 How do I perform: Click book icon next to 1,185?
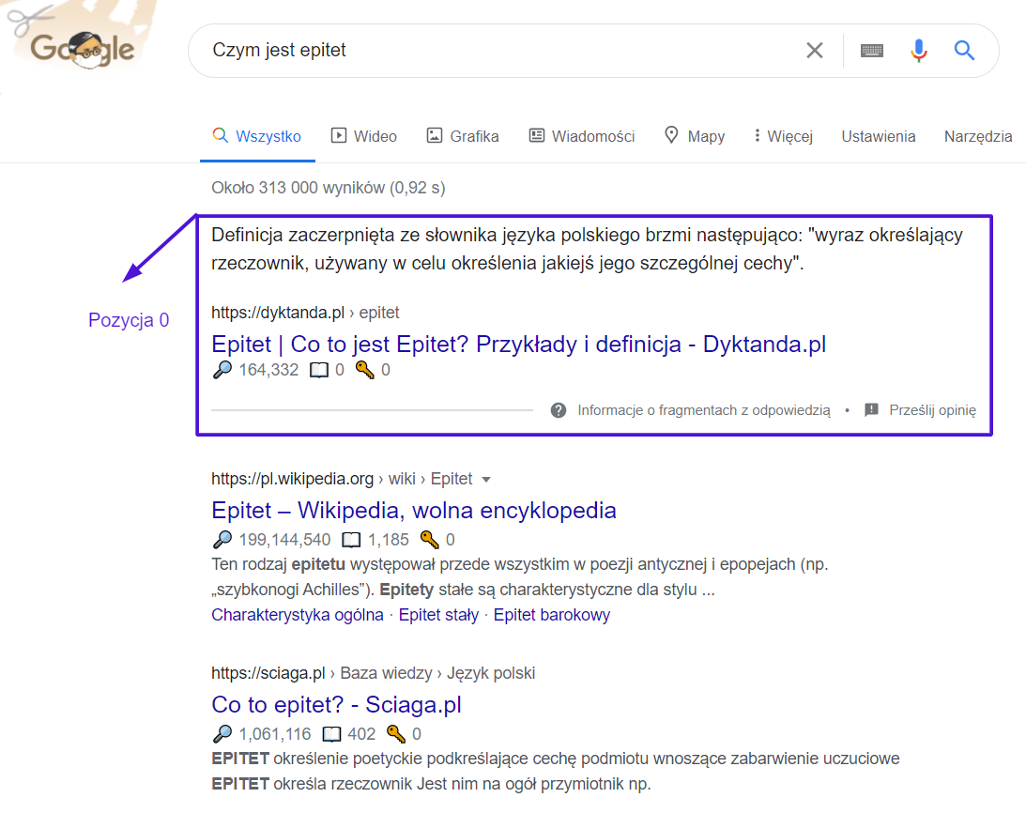351,540
